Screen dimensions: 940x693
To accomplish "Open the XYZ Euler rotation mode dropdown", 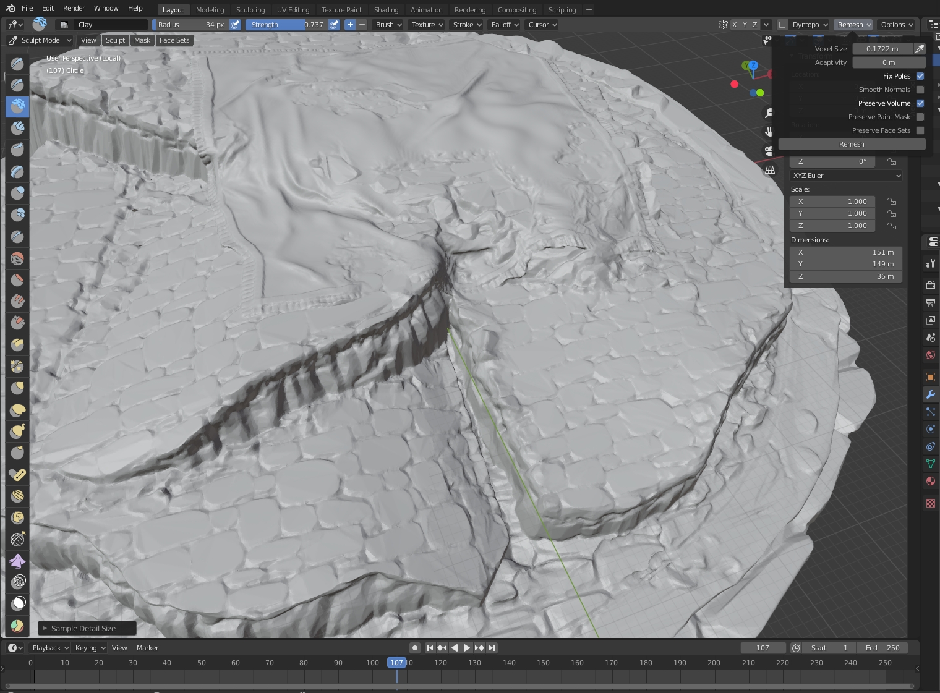I will click(x=846, y=176).
